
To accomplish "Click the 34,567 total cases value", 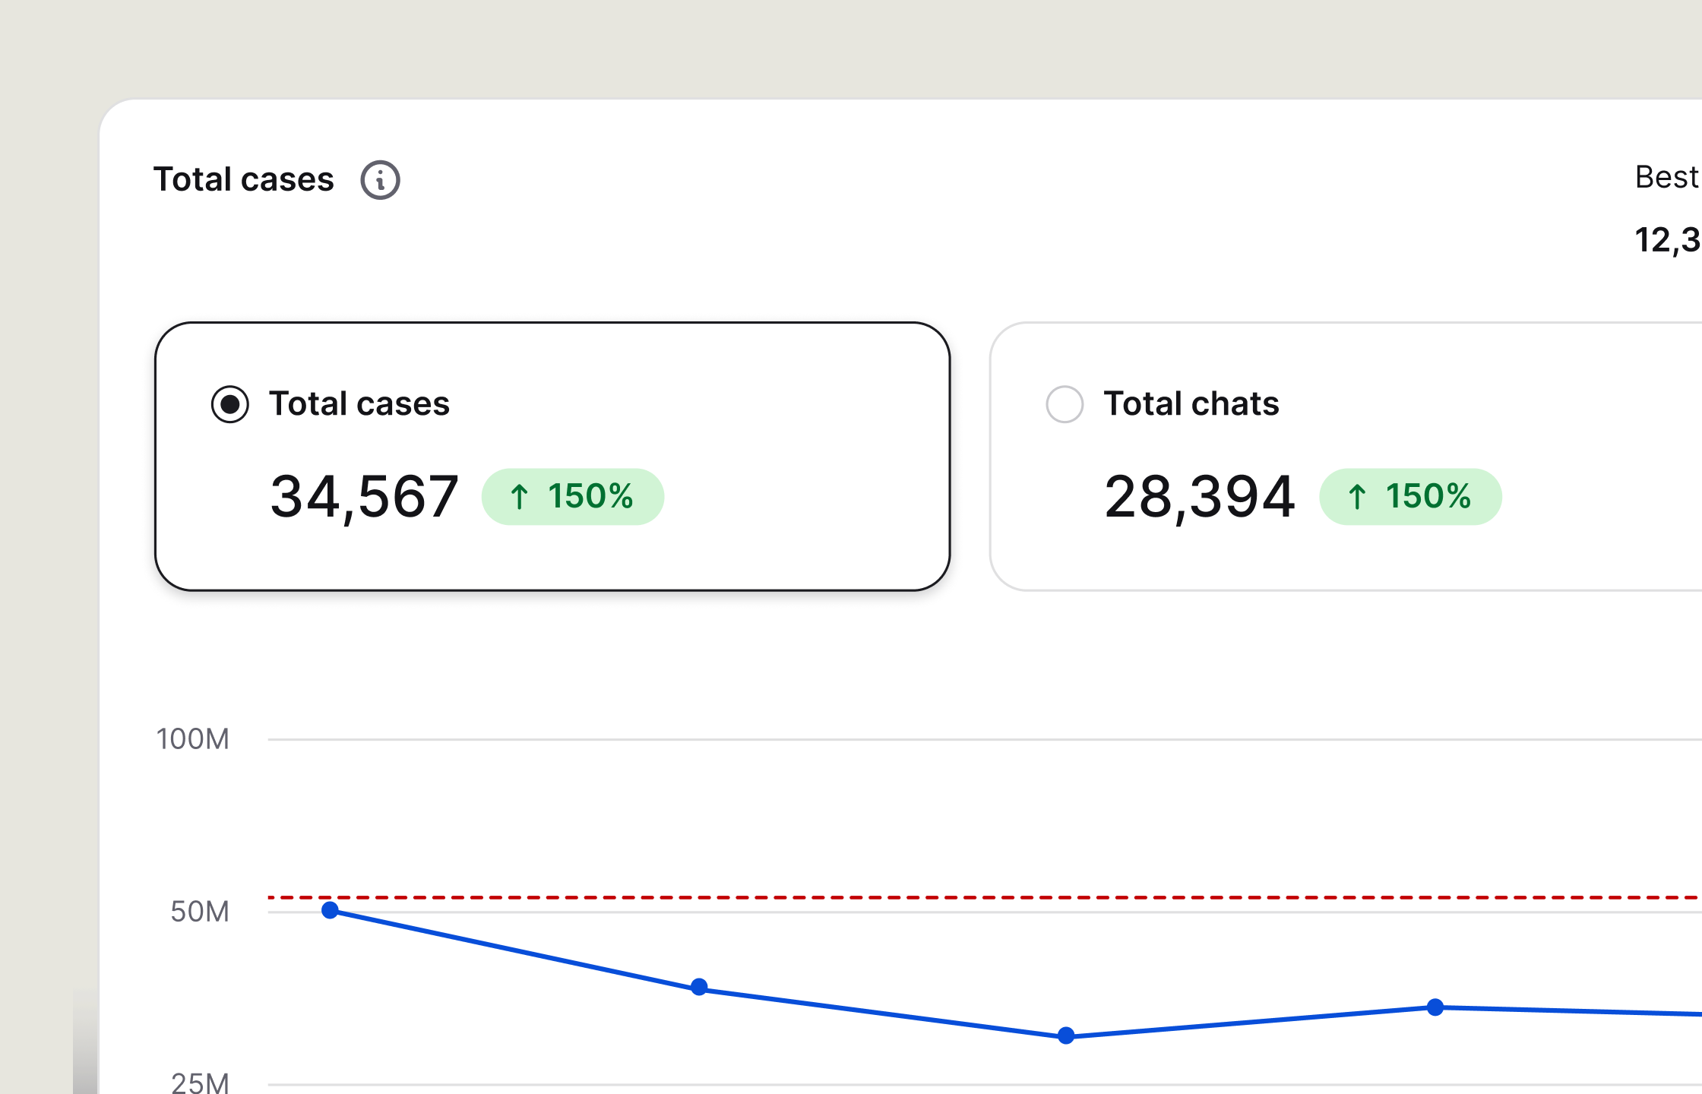I will pyautogui.click(x=365, y=497).
